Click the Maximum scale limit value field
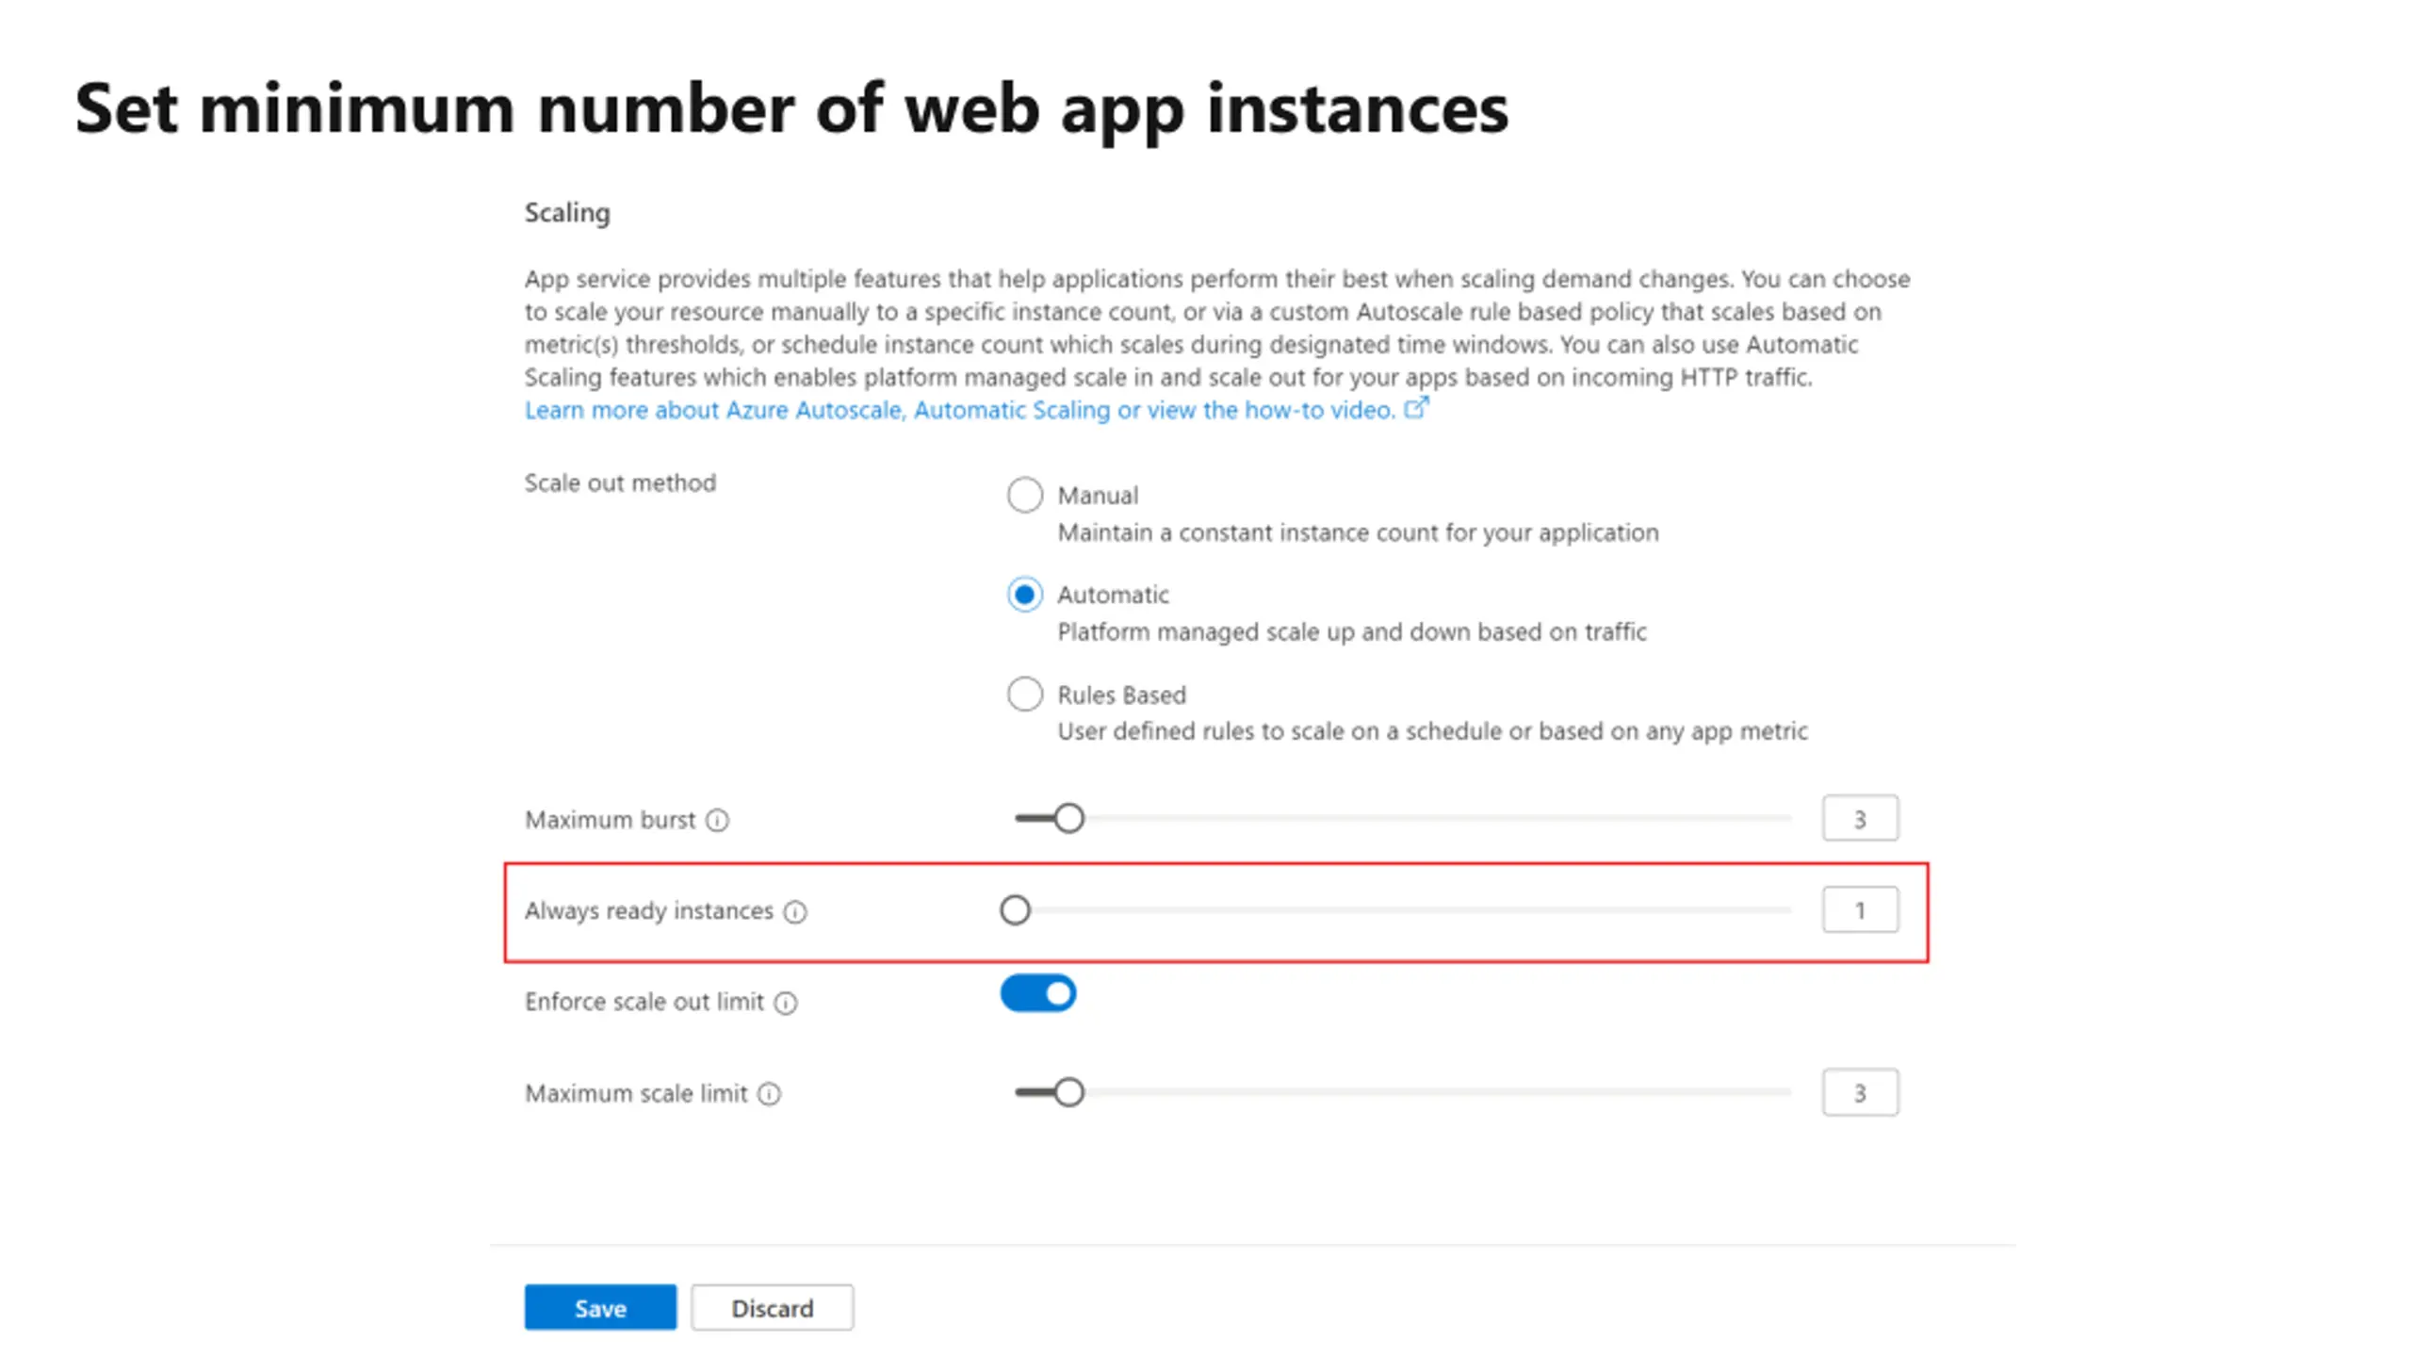2412x1357 pixels. point(1860,1093)
